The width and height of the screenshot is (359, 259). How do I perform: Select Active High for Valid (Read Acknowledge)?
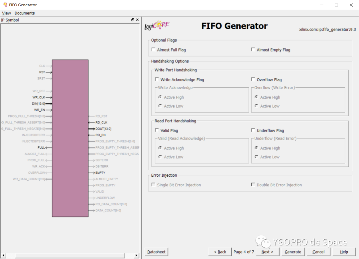click(x=160, y=148)
